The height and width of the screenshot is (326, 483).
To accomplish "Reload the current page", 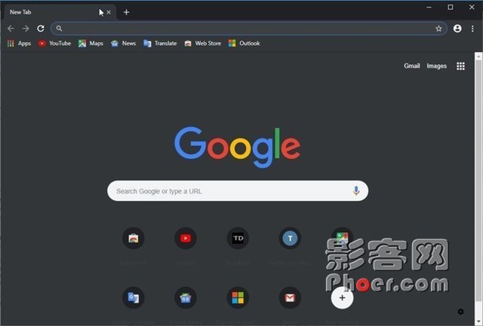I will pos(41,29).
